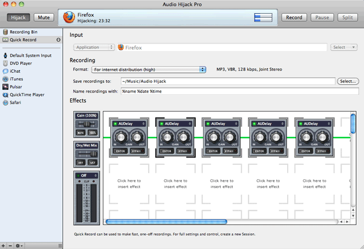Click the minus icon to remove a session
Image resolution: width=364 pixels, height=249 pixels.
pyautogui.click(x=10, y=246)
